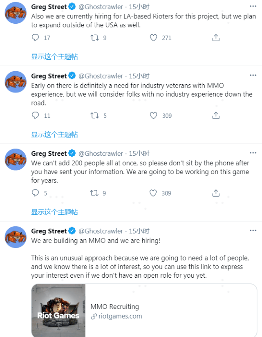Like the tweet about adding 200 people
Viewport: 262px width, 337px height.
(x=154, y=193)
